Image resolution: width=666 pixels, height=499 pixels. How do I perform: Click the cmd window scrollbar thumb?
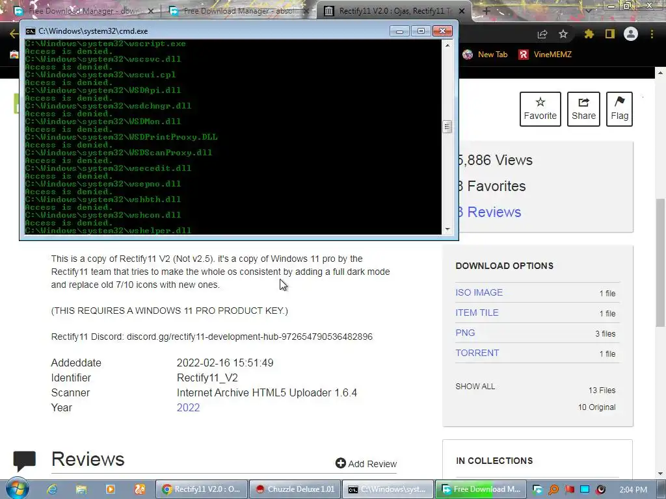[447, 127]
